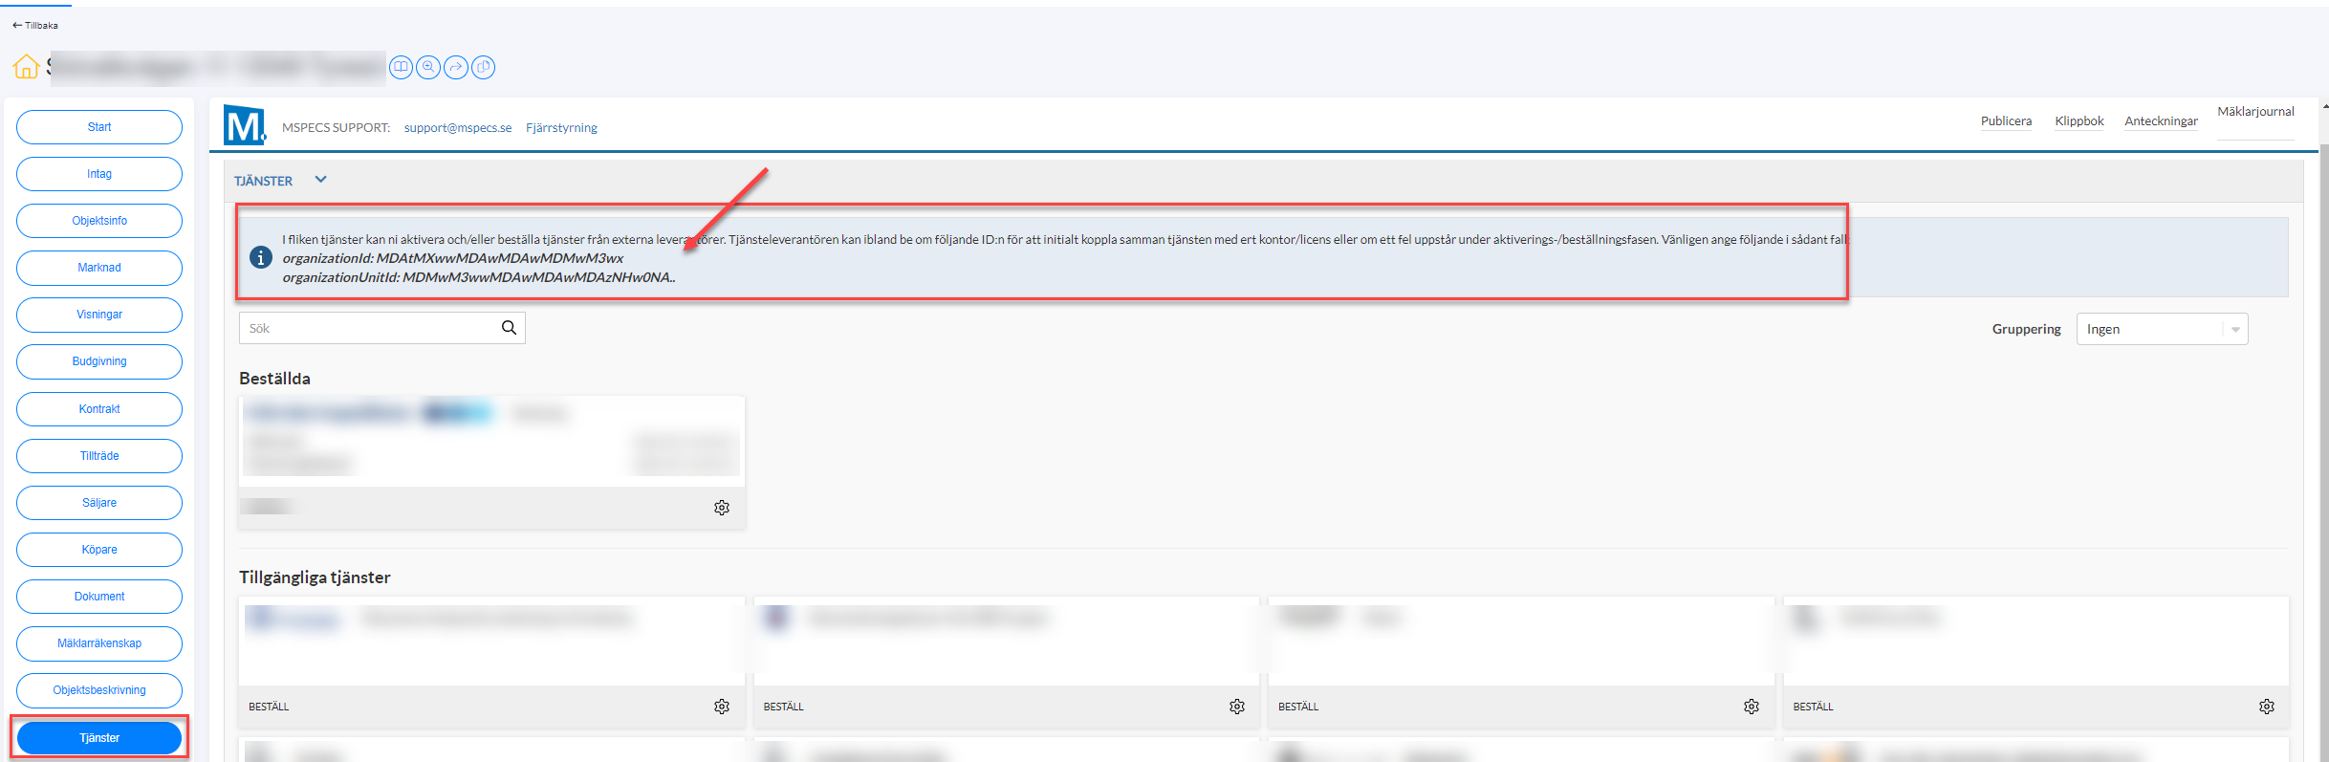Screen dimensions: 2329x762
Task: Open the Gruppering dropdown showing Ingen
Action: (x=2162, y=329)
